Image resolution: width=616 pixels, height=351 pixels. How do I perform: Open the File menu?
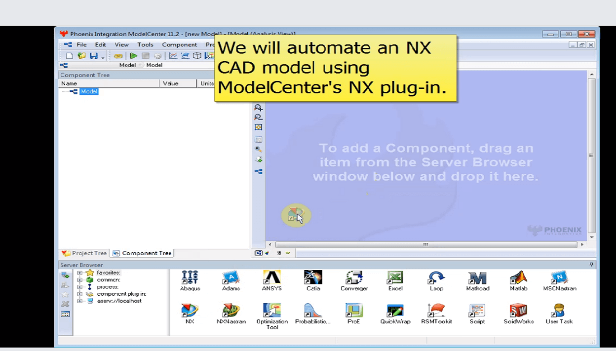(82, 44)
